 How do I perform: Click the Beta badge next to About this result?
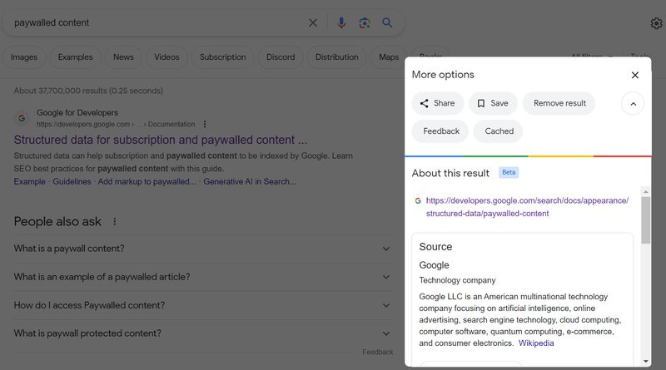(x=509, y=172)
